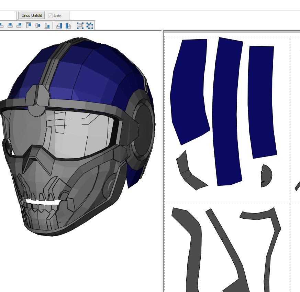
Task: Align parts to vertical middle
Action: [x=38, y=25]
